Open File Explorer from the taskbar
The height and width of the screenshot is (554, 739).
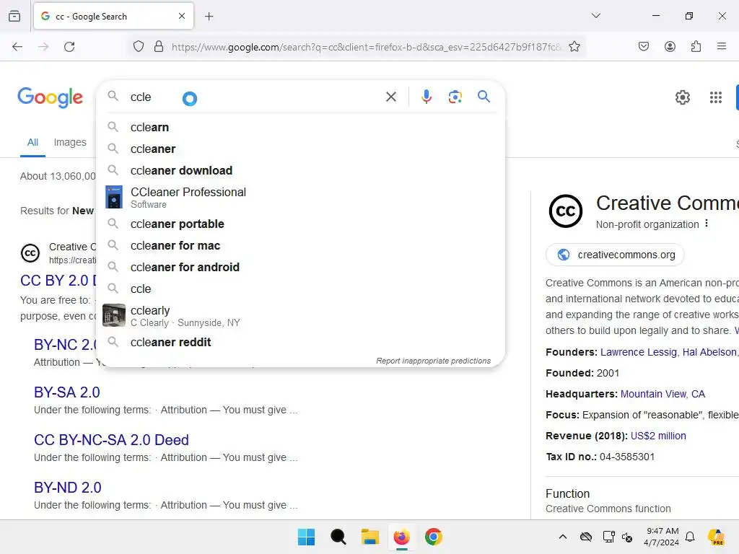[370, 537]
